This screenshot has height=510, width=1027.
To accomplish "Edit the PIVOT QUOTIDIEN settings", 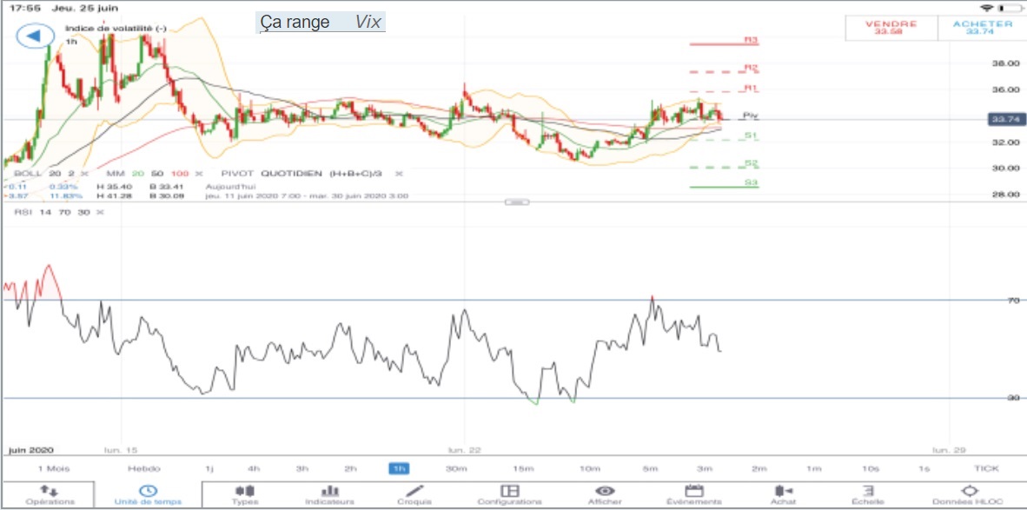I will point(302,174).
